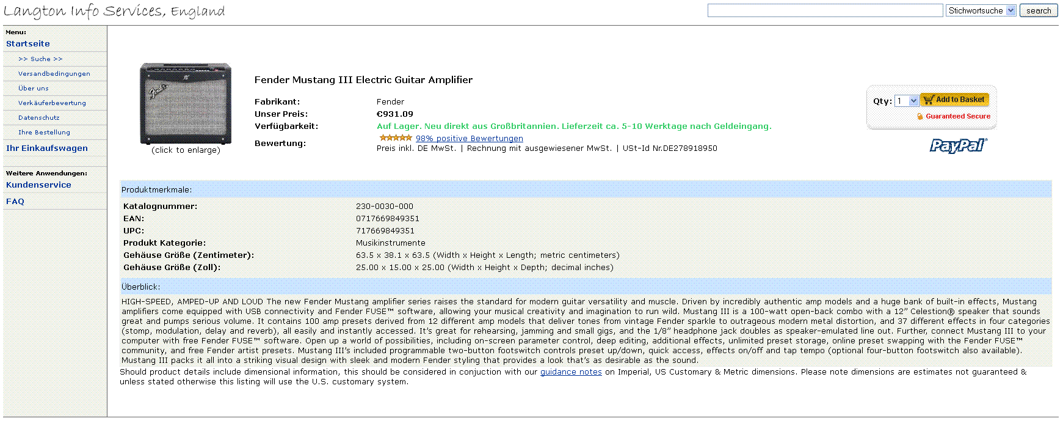1063x421 pixels.
Task: Click the Kundenservice link
Action: tap(38, 185)
